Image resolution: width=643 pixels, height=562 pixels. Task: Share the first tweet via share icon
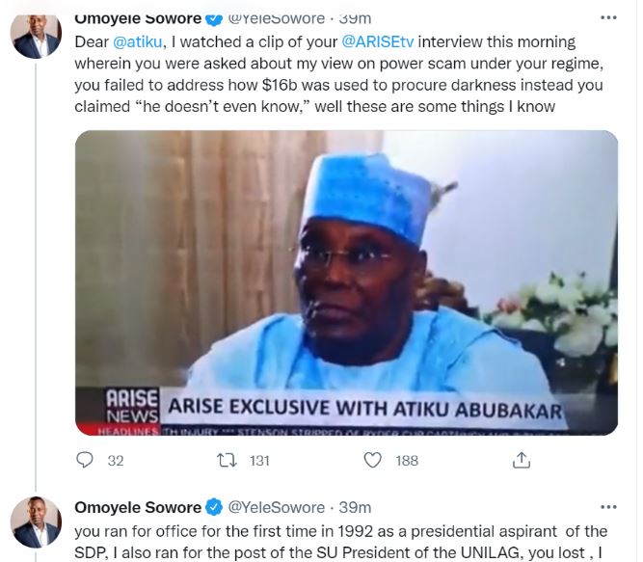point(521,460)
